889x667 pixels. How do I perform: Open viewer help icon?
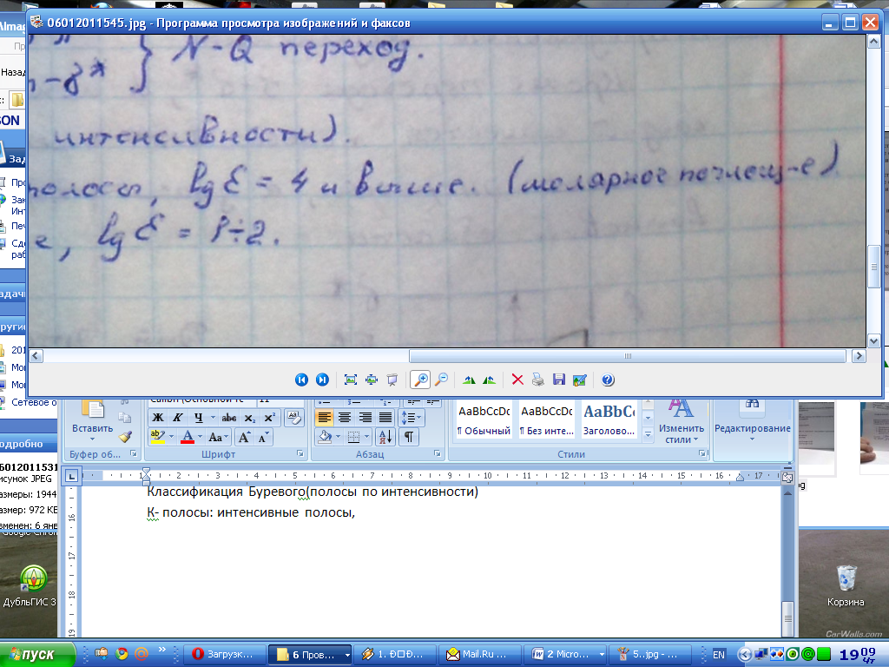(x=608, y=380)
